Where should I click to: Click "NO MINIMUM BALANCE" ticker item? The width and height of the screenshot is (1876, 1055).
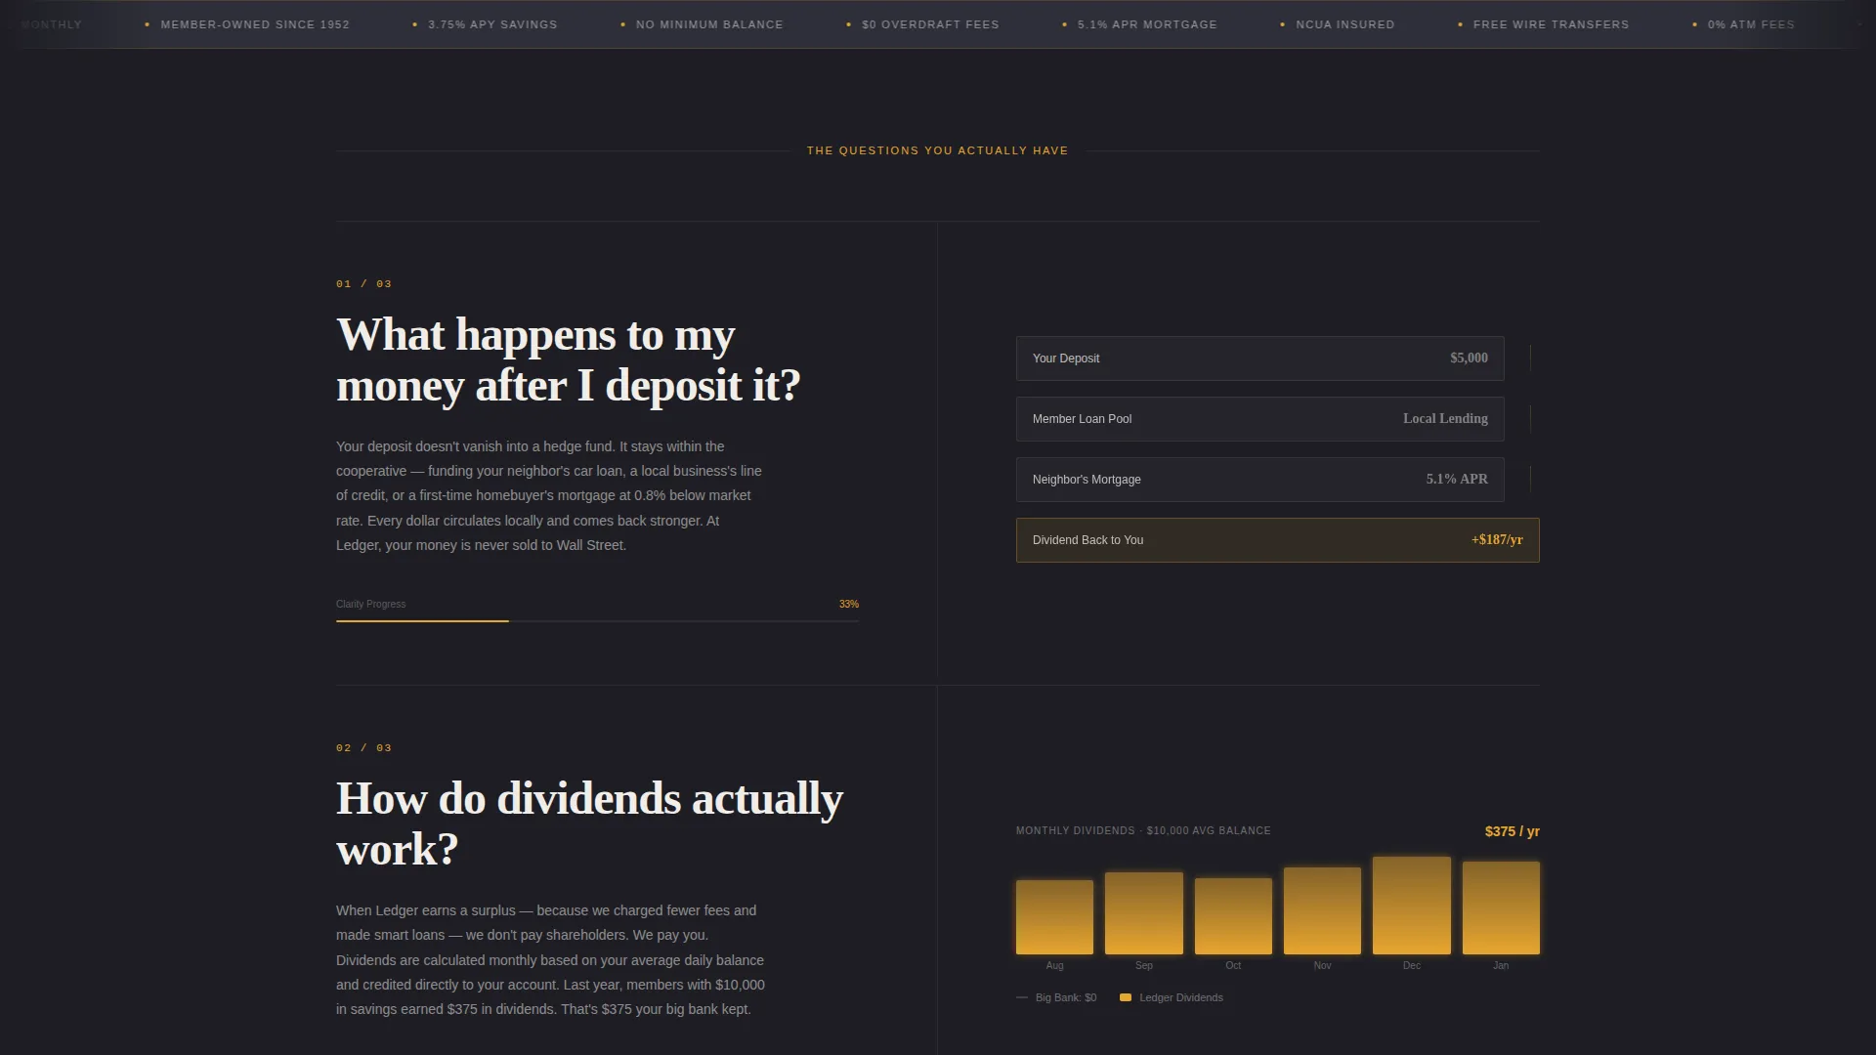(709, 24)
